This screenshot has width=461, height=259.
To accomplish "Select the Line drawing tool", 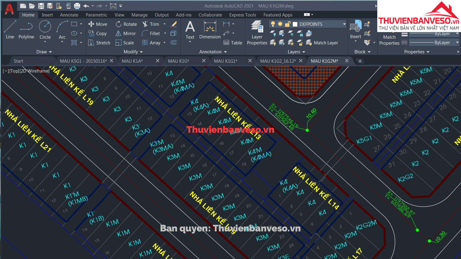I will [x=10, y=29].
